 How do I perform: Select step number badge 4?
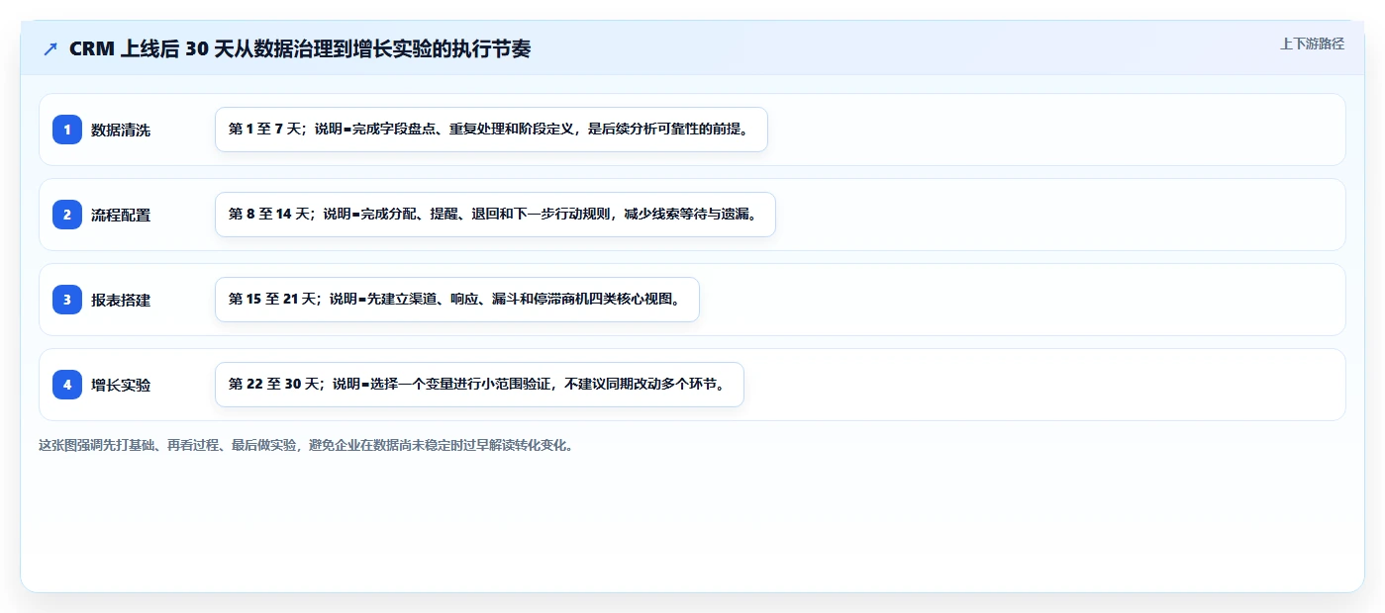(67, 385)
